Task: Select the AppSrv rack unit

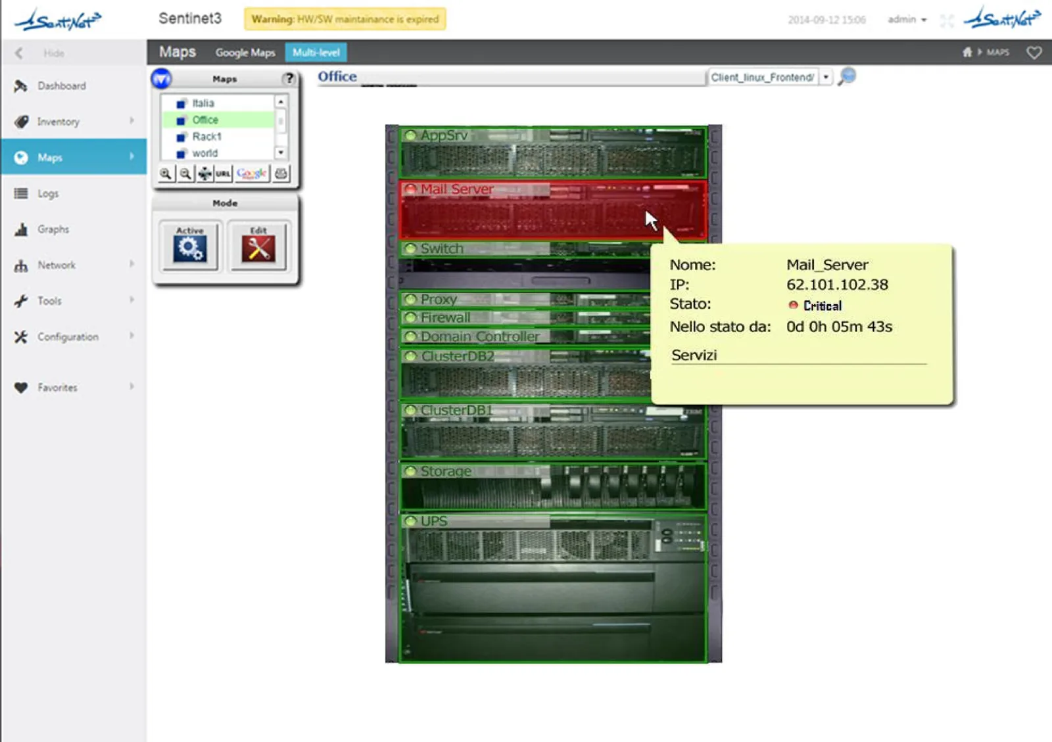Action: click(552, 152)
